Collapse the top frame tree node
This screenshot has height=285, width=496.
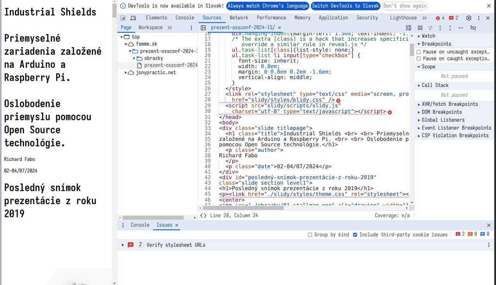point(122,37)
